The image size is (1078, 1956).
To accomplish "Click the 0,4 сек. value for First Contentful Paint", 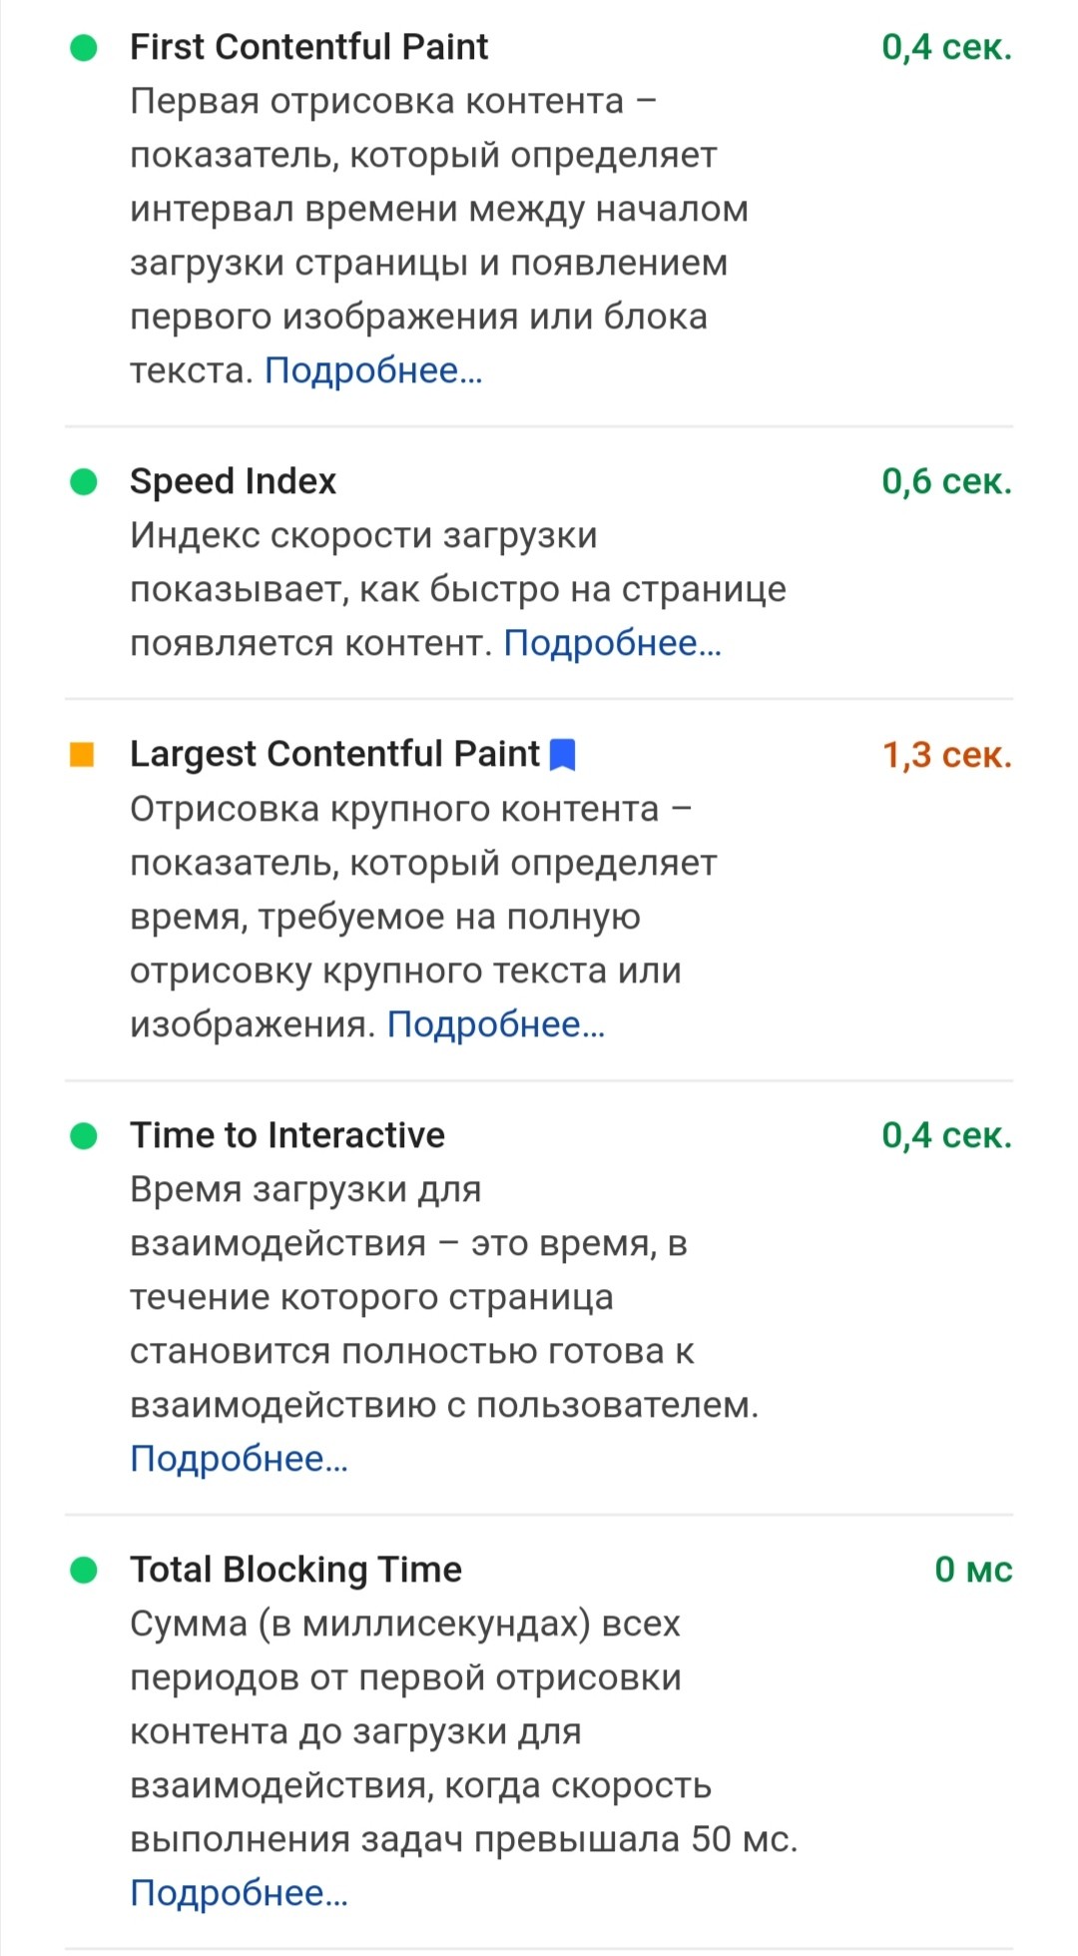I will [x=947, y=47].
